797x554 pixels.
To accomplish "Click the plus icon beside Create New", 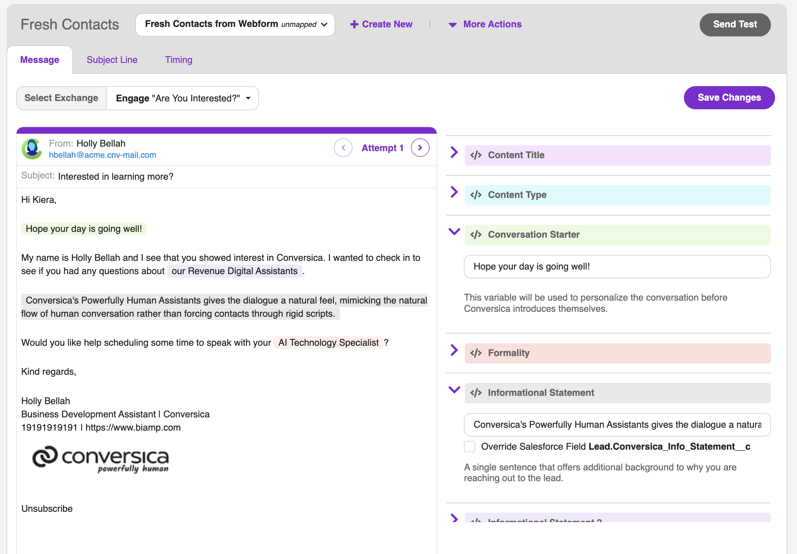I will click(x=355, y=24).
